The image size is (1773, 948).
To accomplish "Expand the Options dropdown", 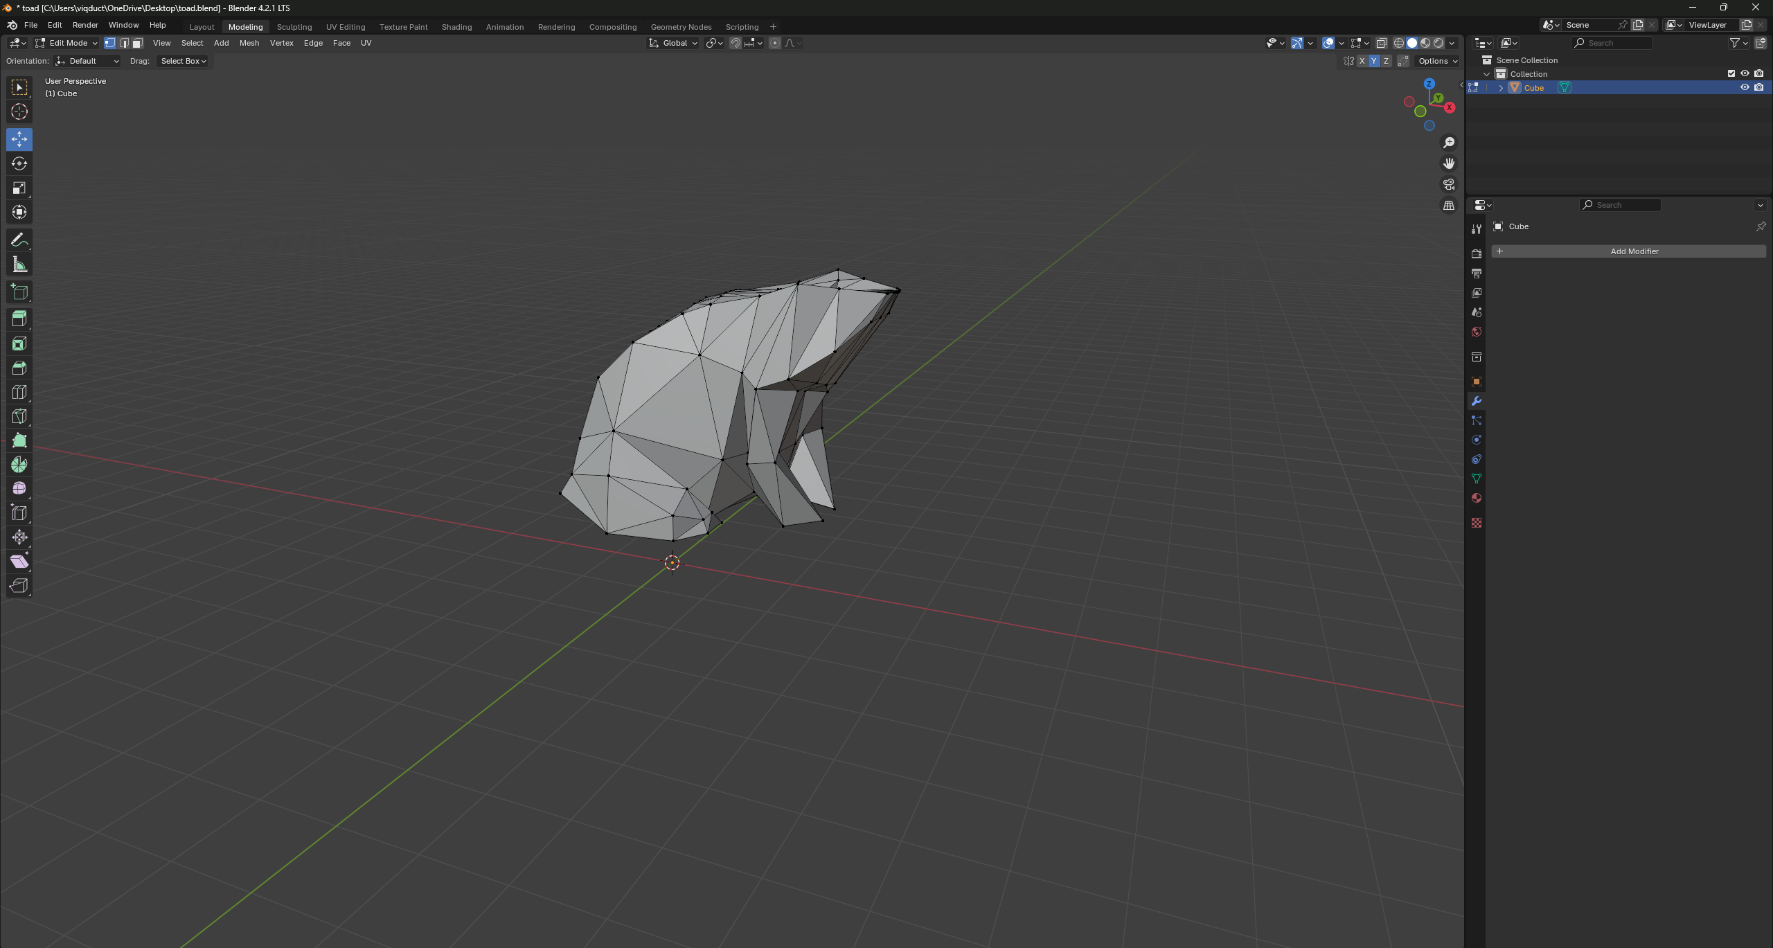I will tap(1438, 61).
